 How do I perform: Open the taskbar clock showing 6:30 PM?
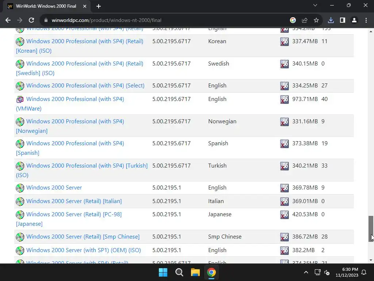coord(347,272)
